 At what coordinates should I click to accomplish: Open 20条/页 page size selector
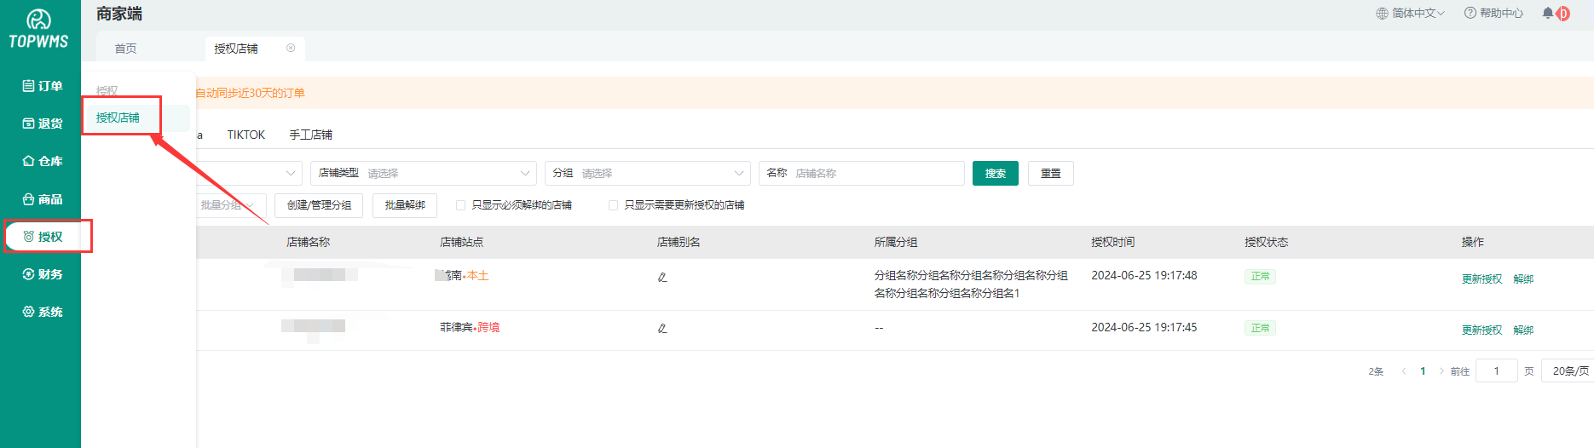(x=1569, y=371)
